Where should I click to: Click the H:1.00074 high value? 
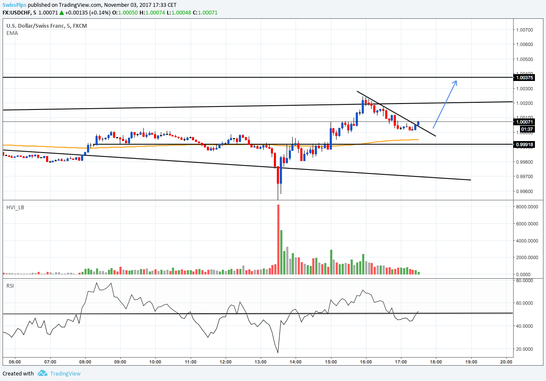tap(152, 13)
